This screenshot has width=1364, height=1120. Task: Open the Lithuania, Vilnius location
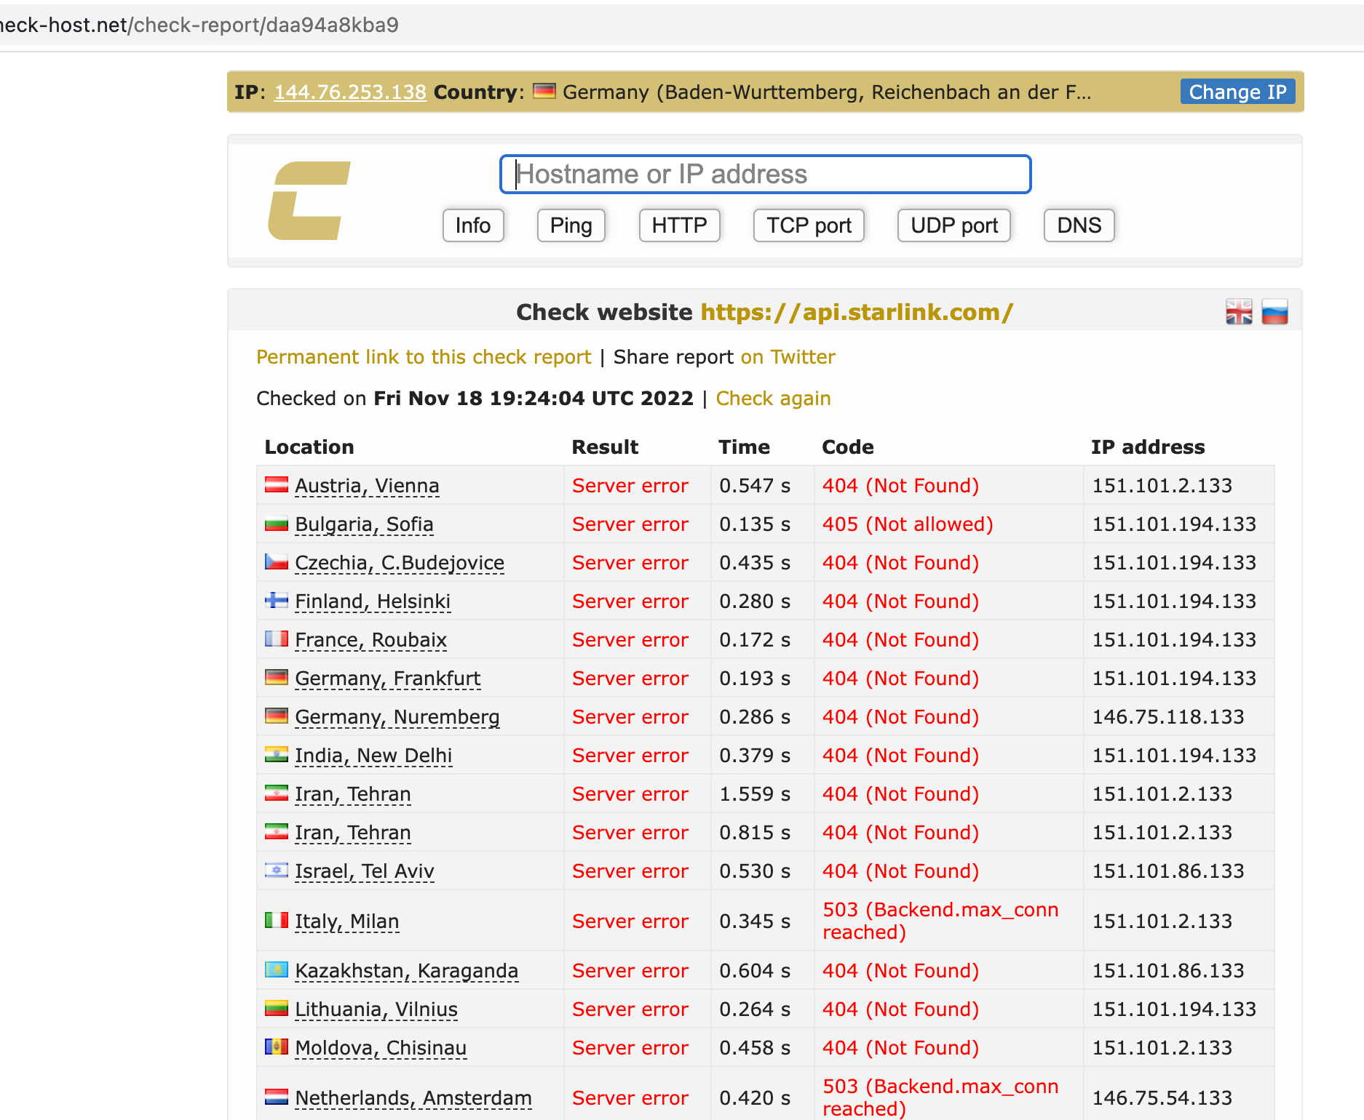(x=376, y=1009)
